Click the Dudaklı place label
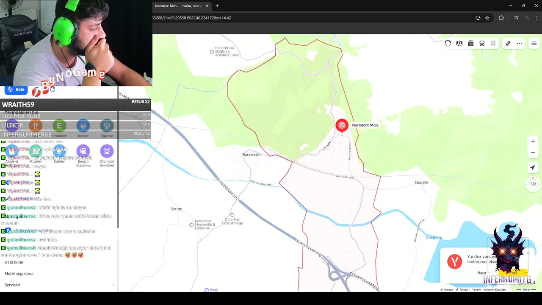542x305 pixels. click(421, 183)
